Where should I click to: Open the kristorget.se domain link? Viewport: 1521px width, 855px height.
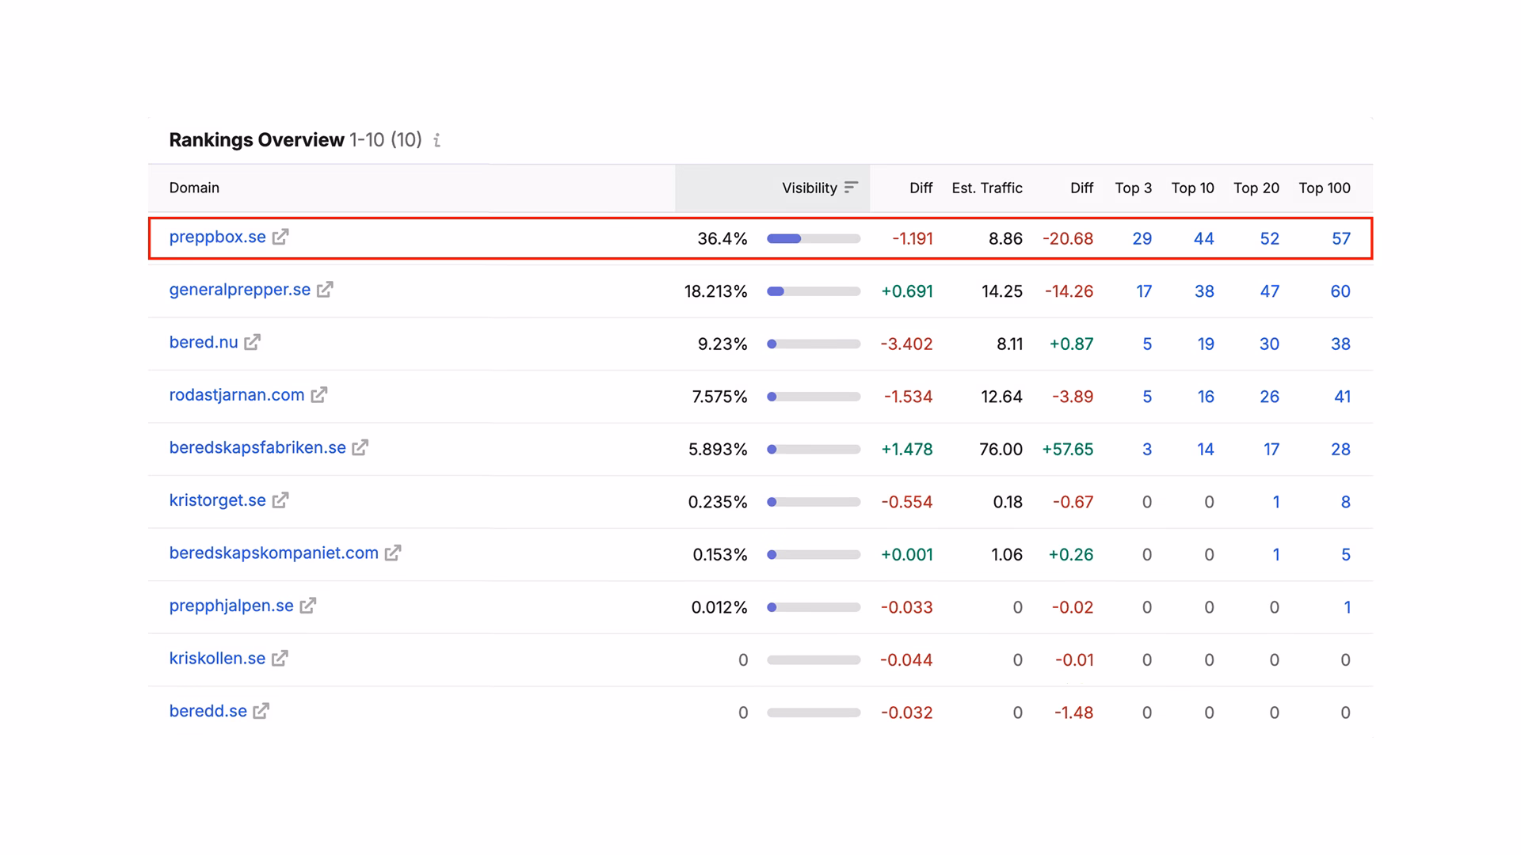coord(217,500)
